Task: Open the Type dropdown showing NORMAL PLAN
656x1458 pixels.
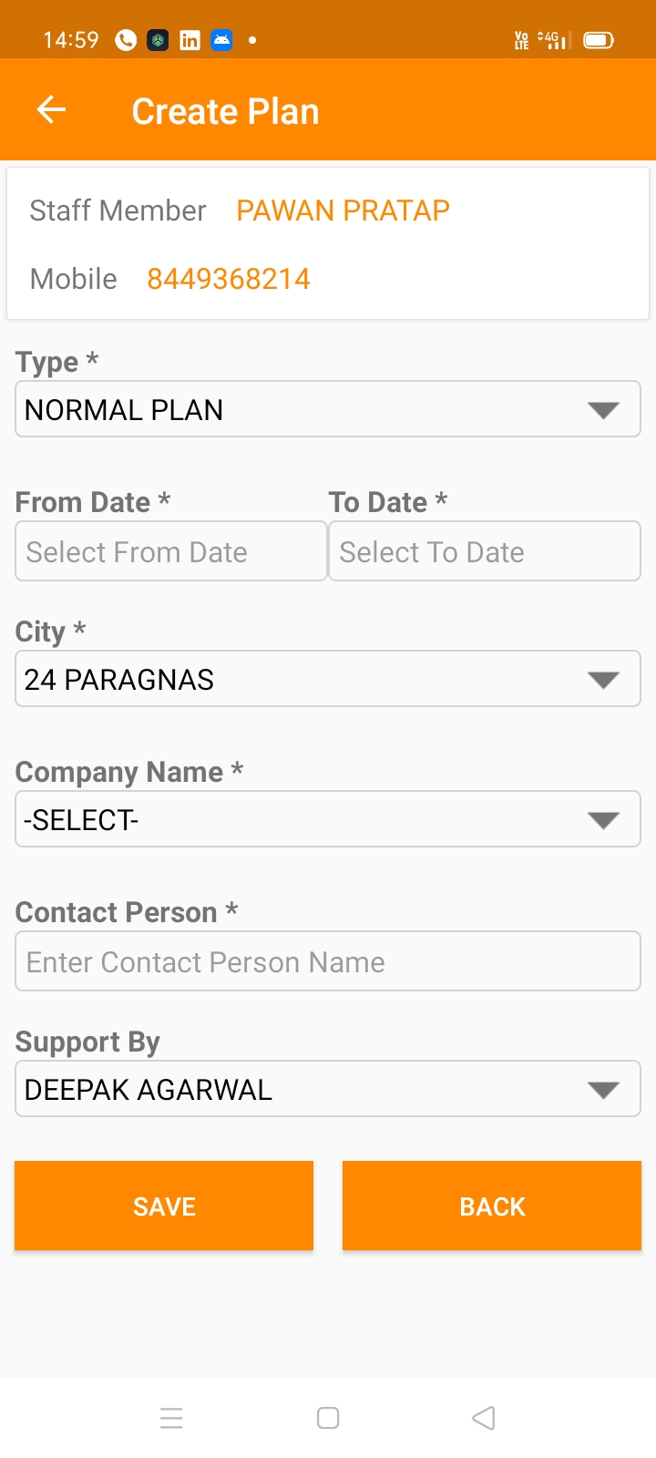Action: coord(328,409)
